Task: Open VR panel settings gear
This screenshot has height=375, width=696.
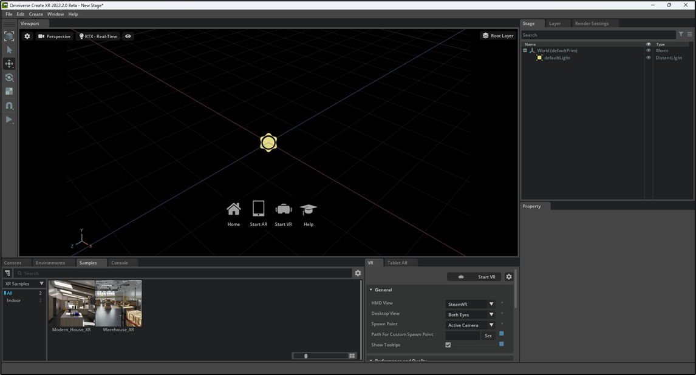Action: tap(509, 277)
